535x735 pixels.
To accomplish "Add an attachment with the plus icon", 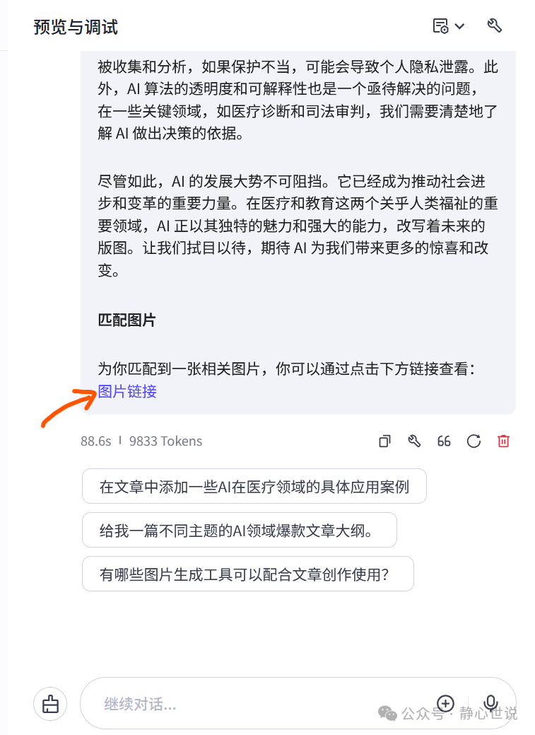I will pyautogui.click(x=445, y=703).
